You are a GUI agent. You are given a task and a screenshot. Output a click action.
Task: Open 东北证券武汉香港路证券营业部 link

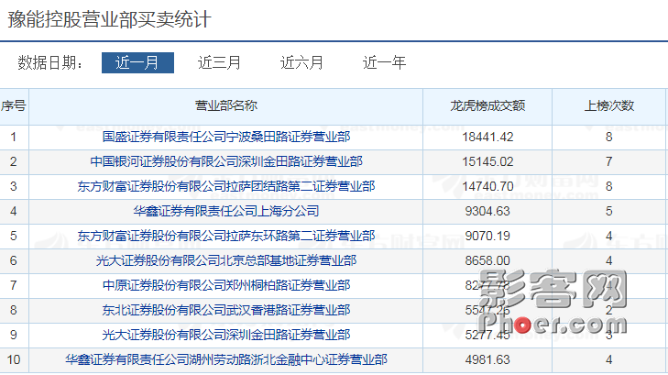click(226, 310)
